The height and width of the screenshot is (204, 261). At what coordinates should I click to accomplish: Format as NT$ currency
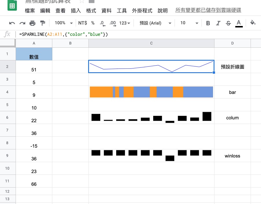[83, 23]
